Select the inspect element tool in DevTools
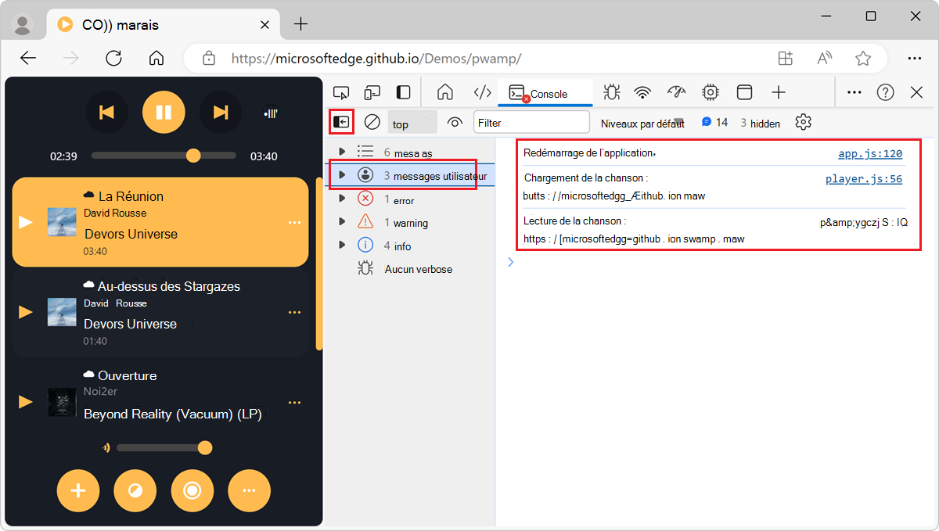The image size is (939, 531). click(x=340, y=91)
